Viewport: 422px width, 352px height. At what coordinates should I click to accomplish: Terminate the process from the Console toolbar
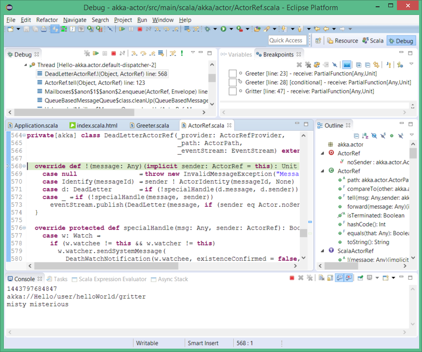[x=292, y=278]
